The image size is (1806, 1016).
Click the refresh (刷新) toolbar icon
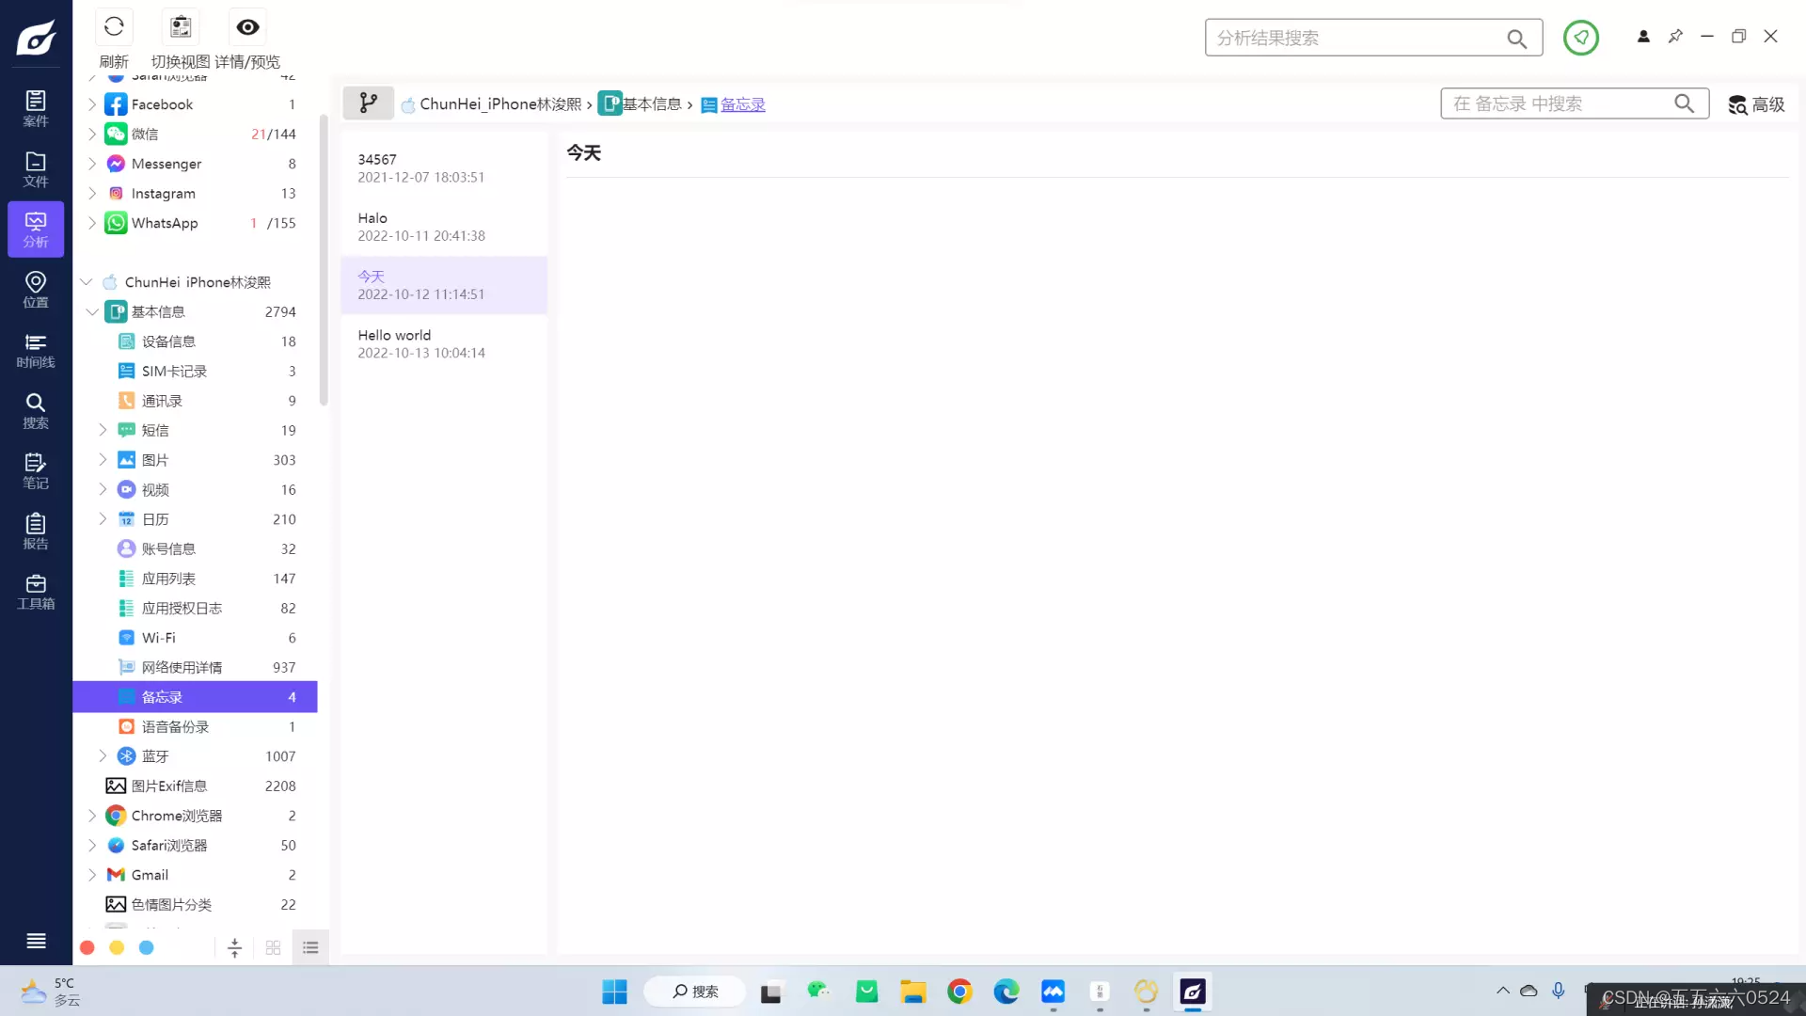pyautogui.click(x=114, y=27)
